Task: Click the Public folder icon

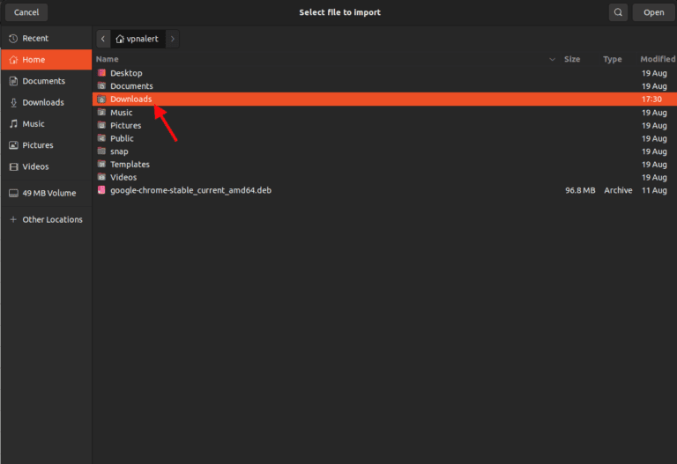Action: click(101, 138)
